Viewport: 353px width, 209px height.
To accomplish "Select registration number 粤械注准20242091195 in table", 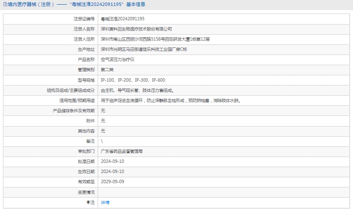I will click(x=123, y=19).
